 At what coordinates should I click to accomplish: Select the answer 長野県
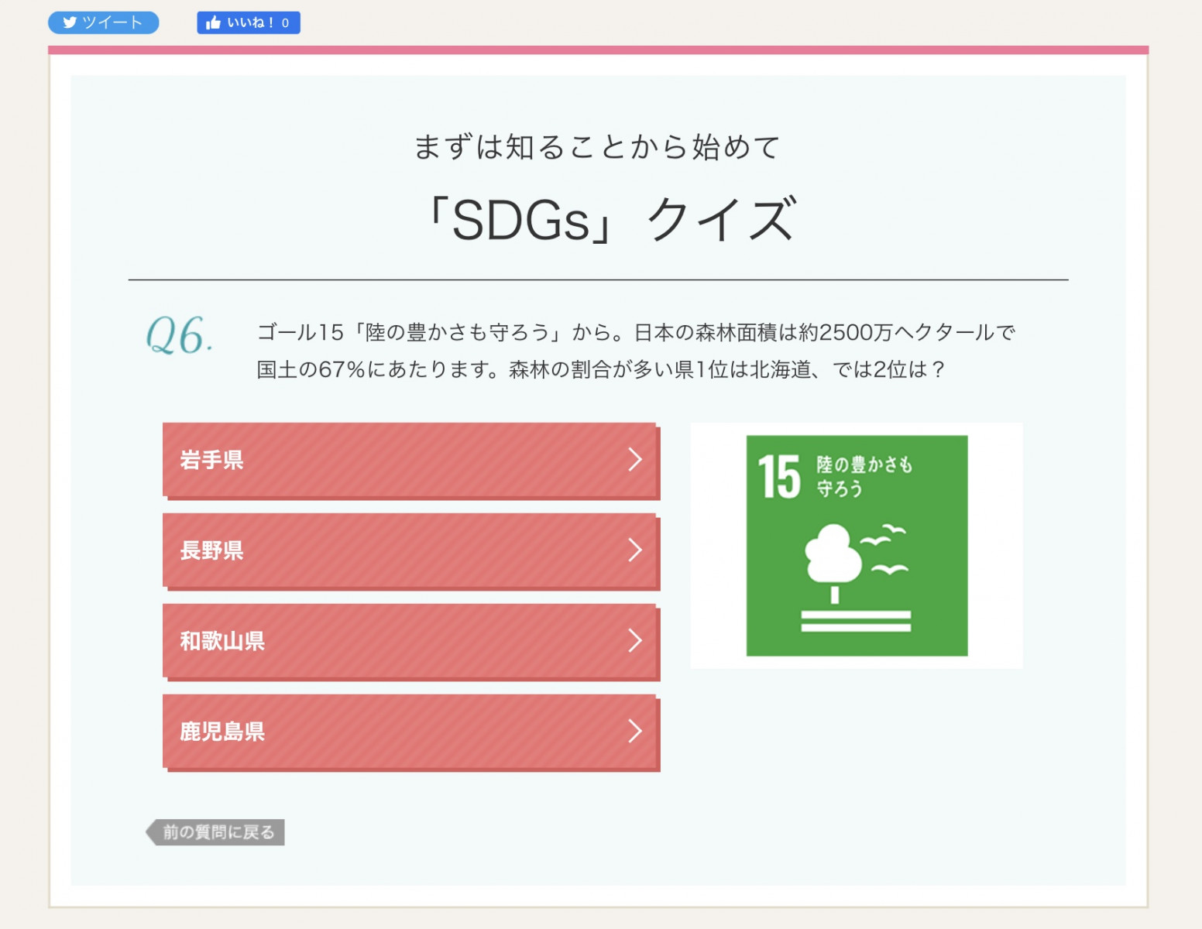[x=410, y=550]
